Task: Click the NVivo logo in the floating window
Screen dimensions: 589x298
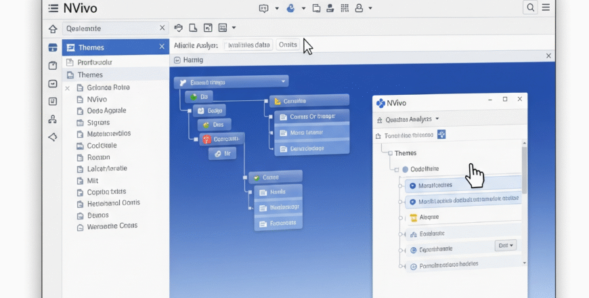Action: pos(380,103)
